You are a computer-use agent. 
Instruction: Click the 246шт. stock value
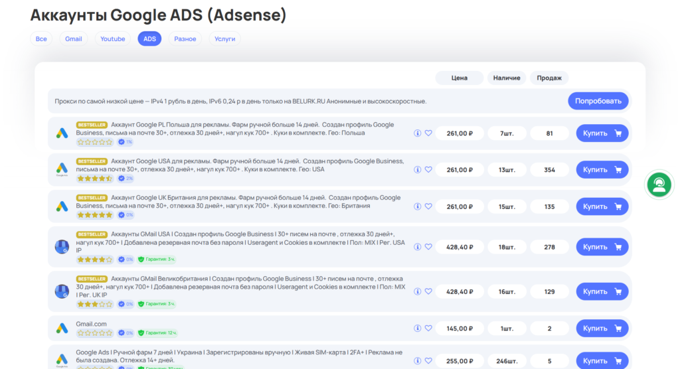coord(507,361)
